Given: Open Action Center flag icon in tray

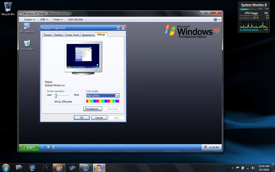Looking at the screenshot, I should coord(238,168).
